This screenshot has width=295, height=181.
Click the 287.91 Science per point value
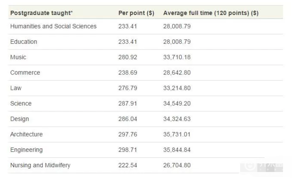tap(128, 104)
